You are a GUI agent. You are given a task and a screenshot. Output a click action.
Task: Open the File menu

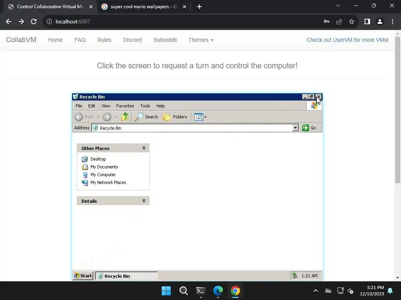click(x=79, y=106)
